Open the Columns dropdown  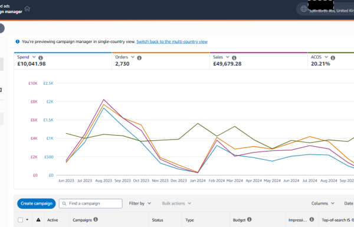pos(323,203)
